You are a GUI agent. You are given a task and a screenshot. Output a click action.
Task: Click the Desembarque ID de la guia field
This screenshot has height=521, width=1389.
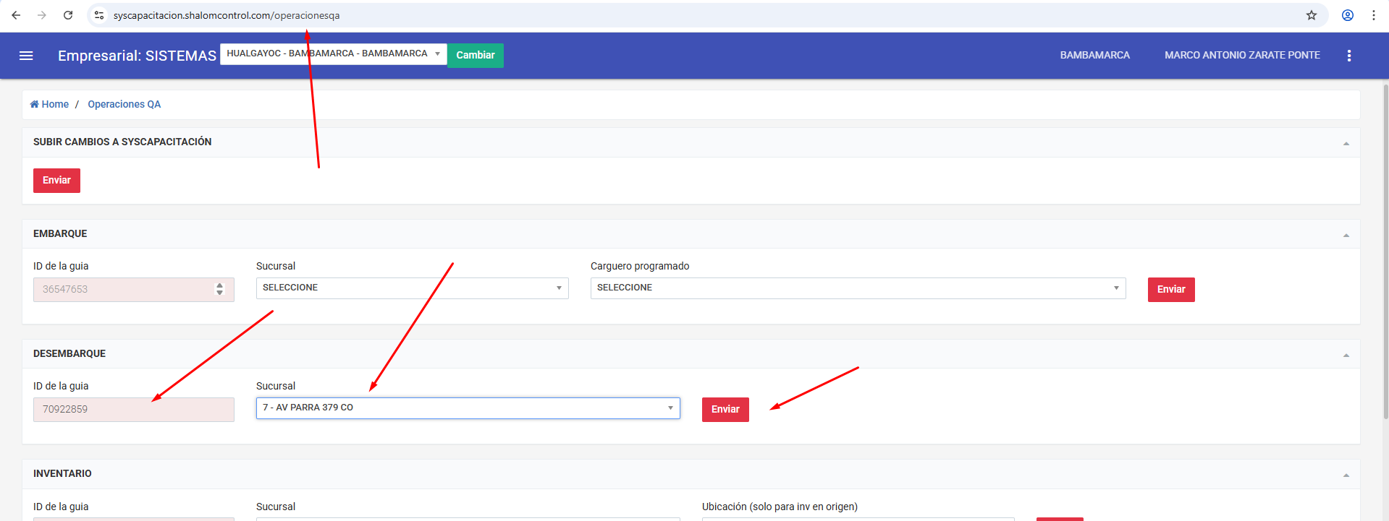(133, 410)
